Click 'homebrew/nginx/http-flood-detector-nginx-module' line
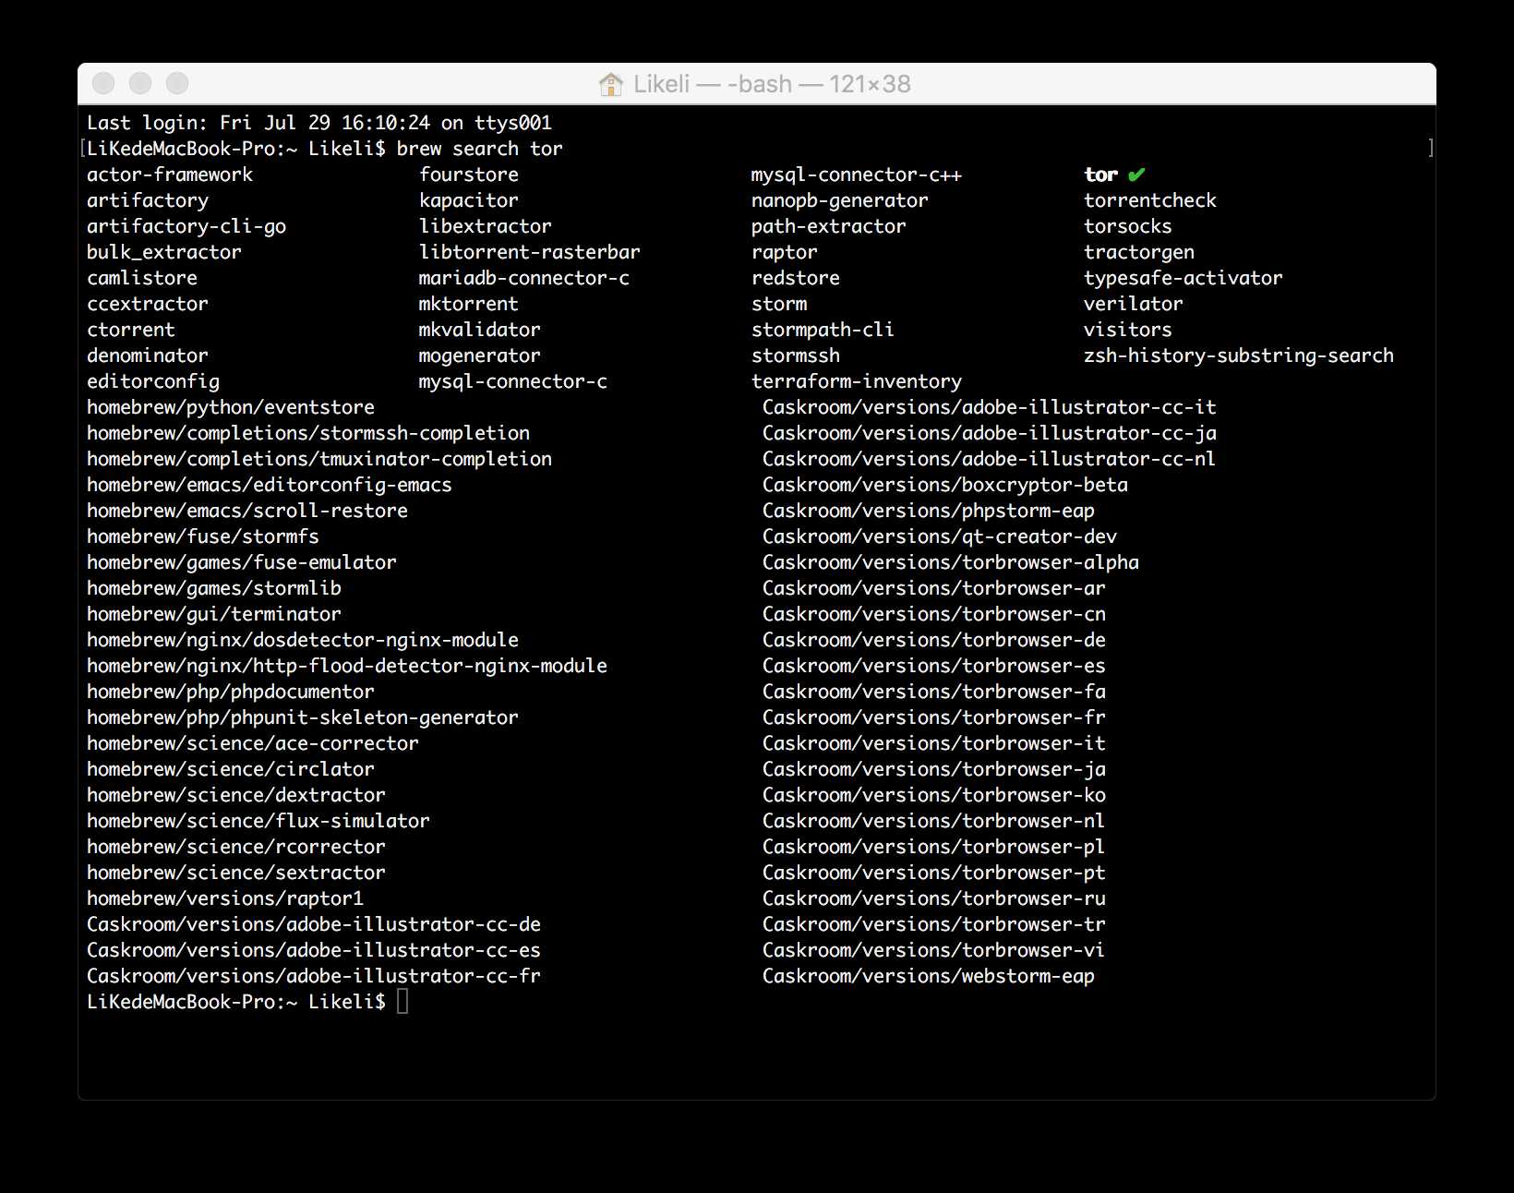1514x1193 pixels. [x=347, y=666]
